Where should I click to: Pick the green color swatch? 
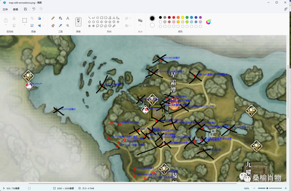(x=187, y=18)
